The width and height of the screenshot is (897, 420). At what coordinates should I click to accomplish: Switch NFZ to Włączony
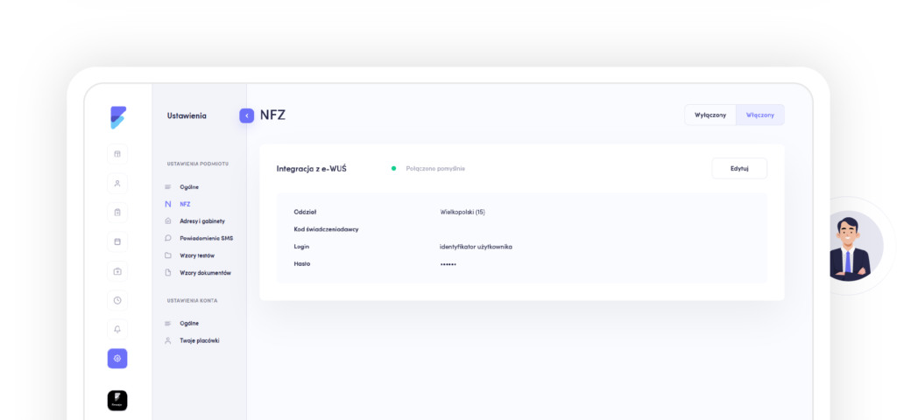point(759,115)
